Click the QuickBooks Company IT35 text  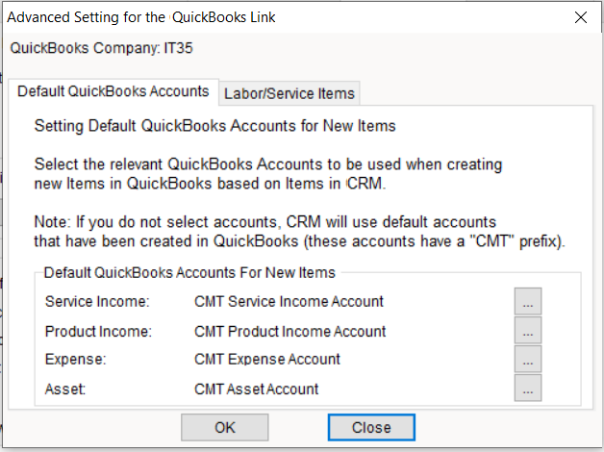(x=107, y=47)
